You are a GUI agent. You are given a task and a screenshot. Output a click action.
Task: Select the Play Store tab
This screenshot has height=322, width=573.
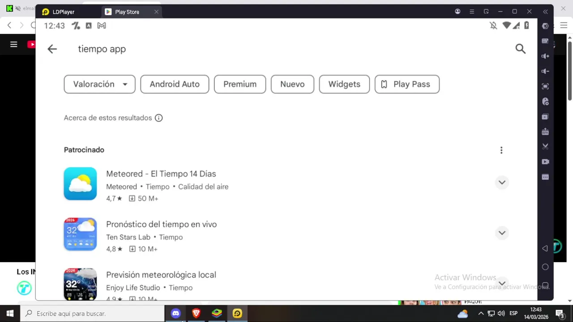pyautogui.click(x=127, y=12)
